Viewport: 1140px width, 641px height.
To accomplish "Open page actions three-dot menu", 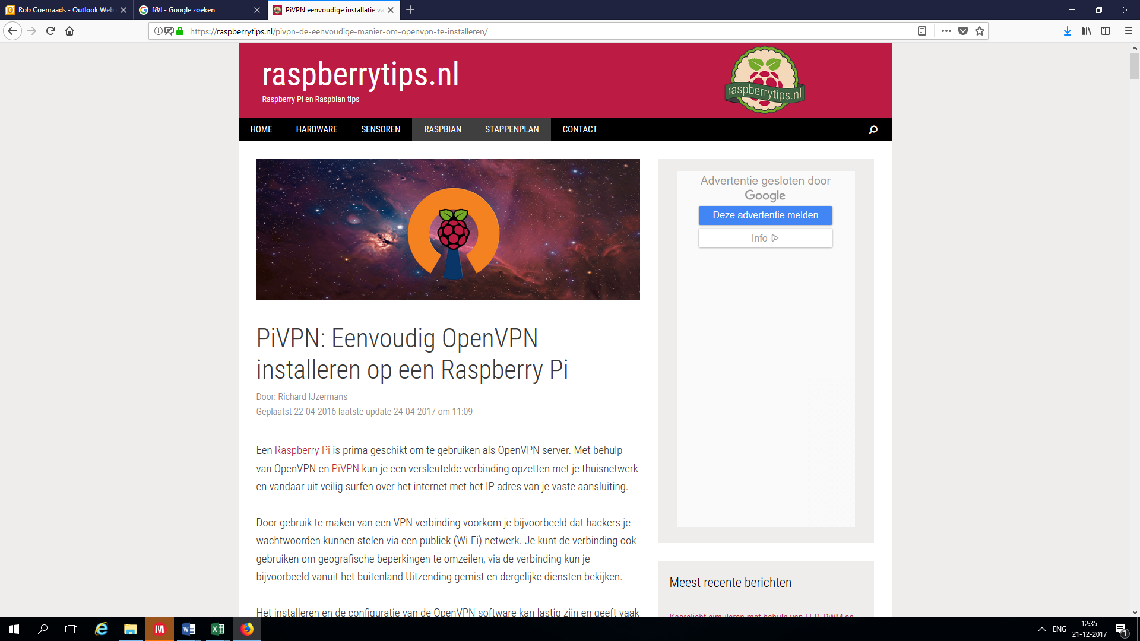I will [946, 31].
